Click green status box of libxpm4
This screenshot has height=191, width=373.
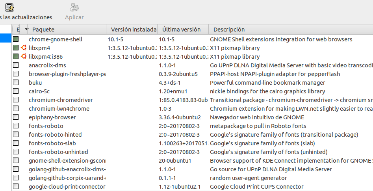(x=16, y=48)
